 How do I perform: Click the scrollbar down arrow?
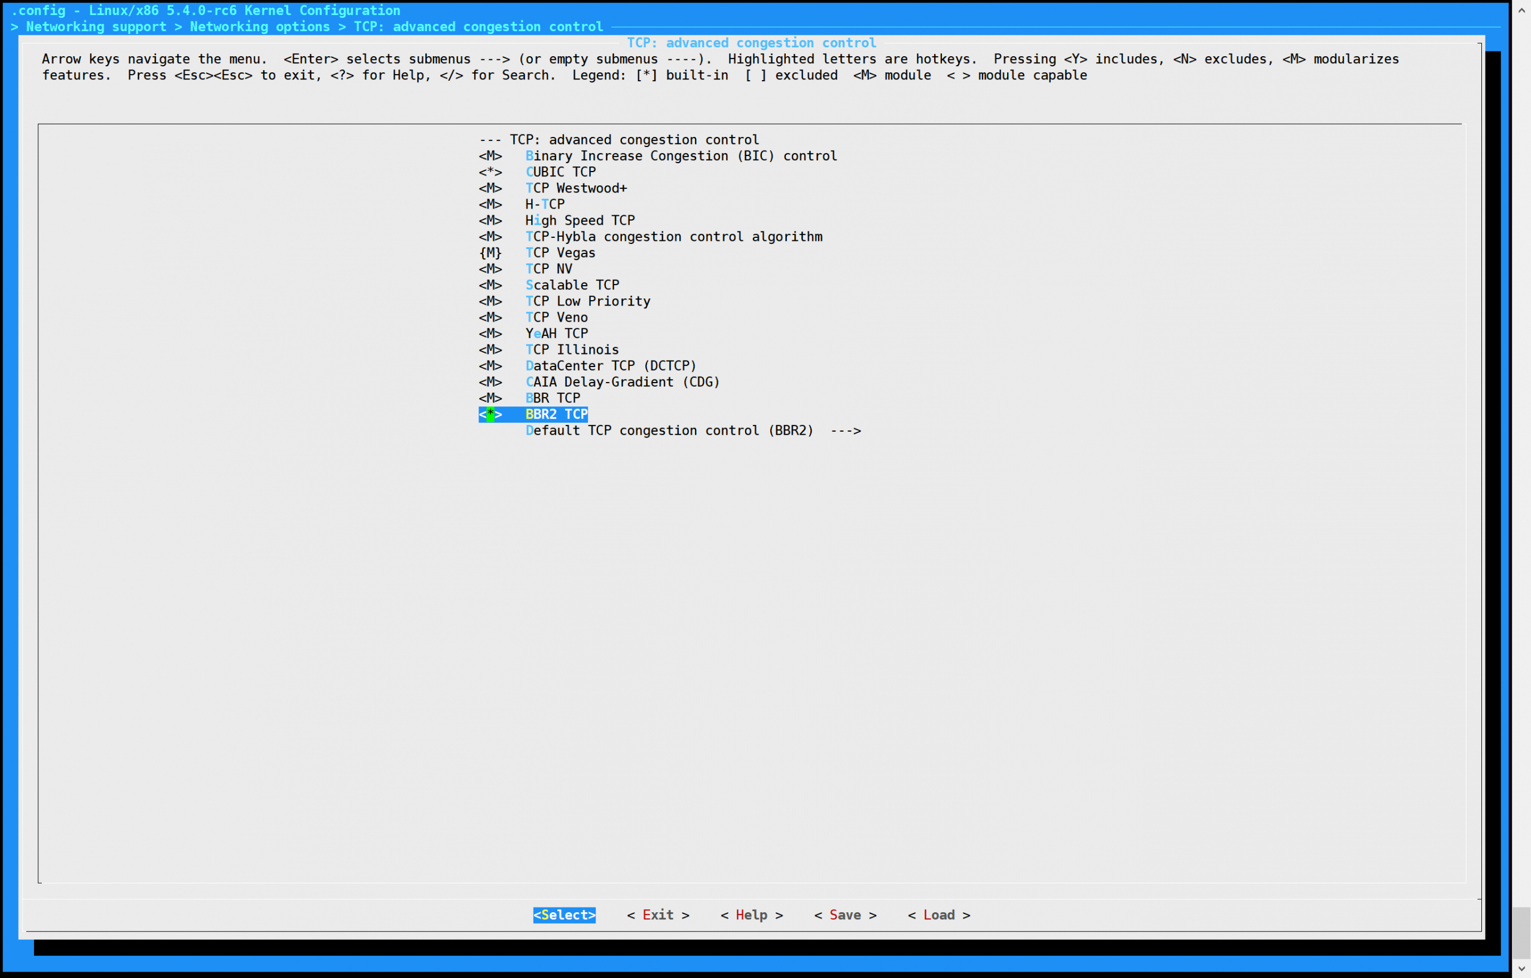tap(1521, 969)
